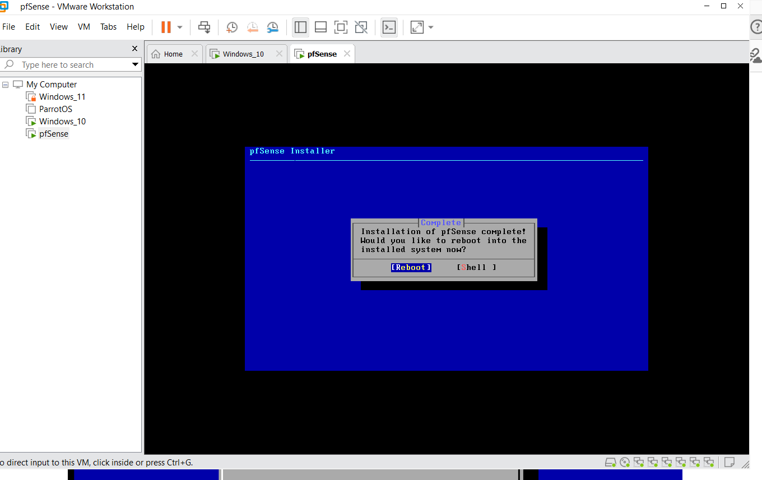762x480 pixels.
Task: Collapse the My Computer tree node
Action: 6,85
